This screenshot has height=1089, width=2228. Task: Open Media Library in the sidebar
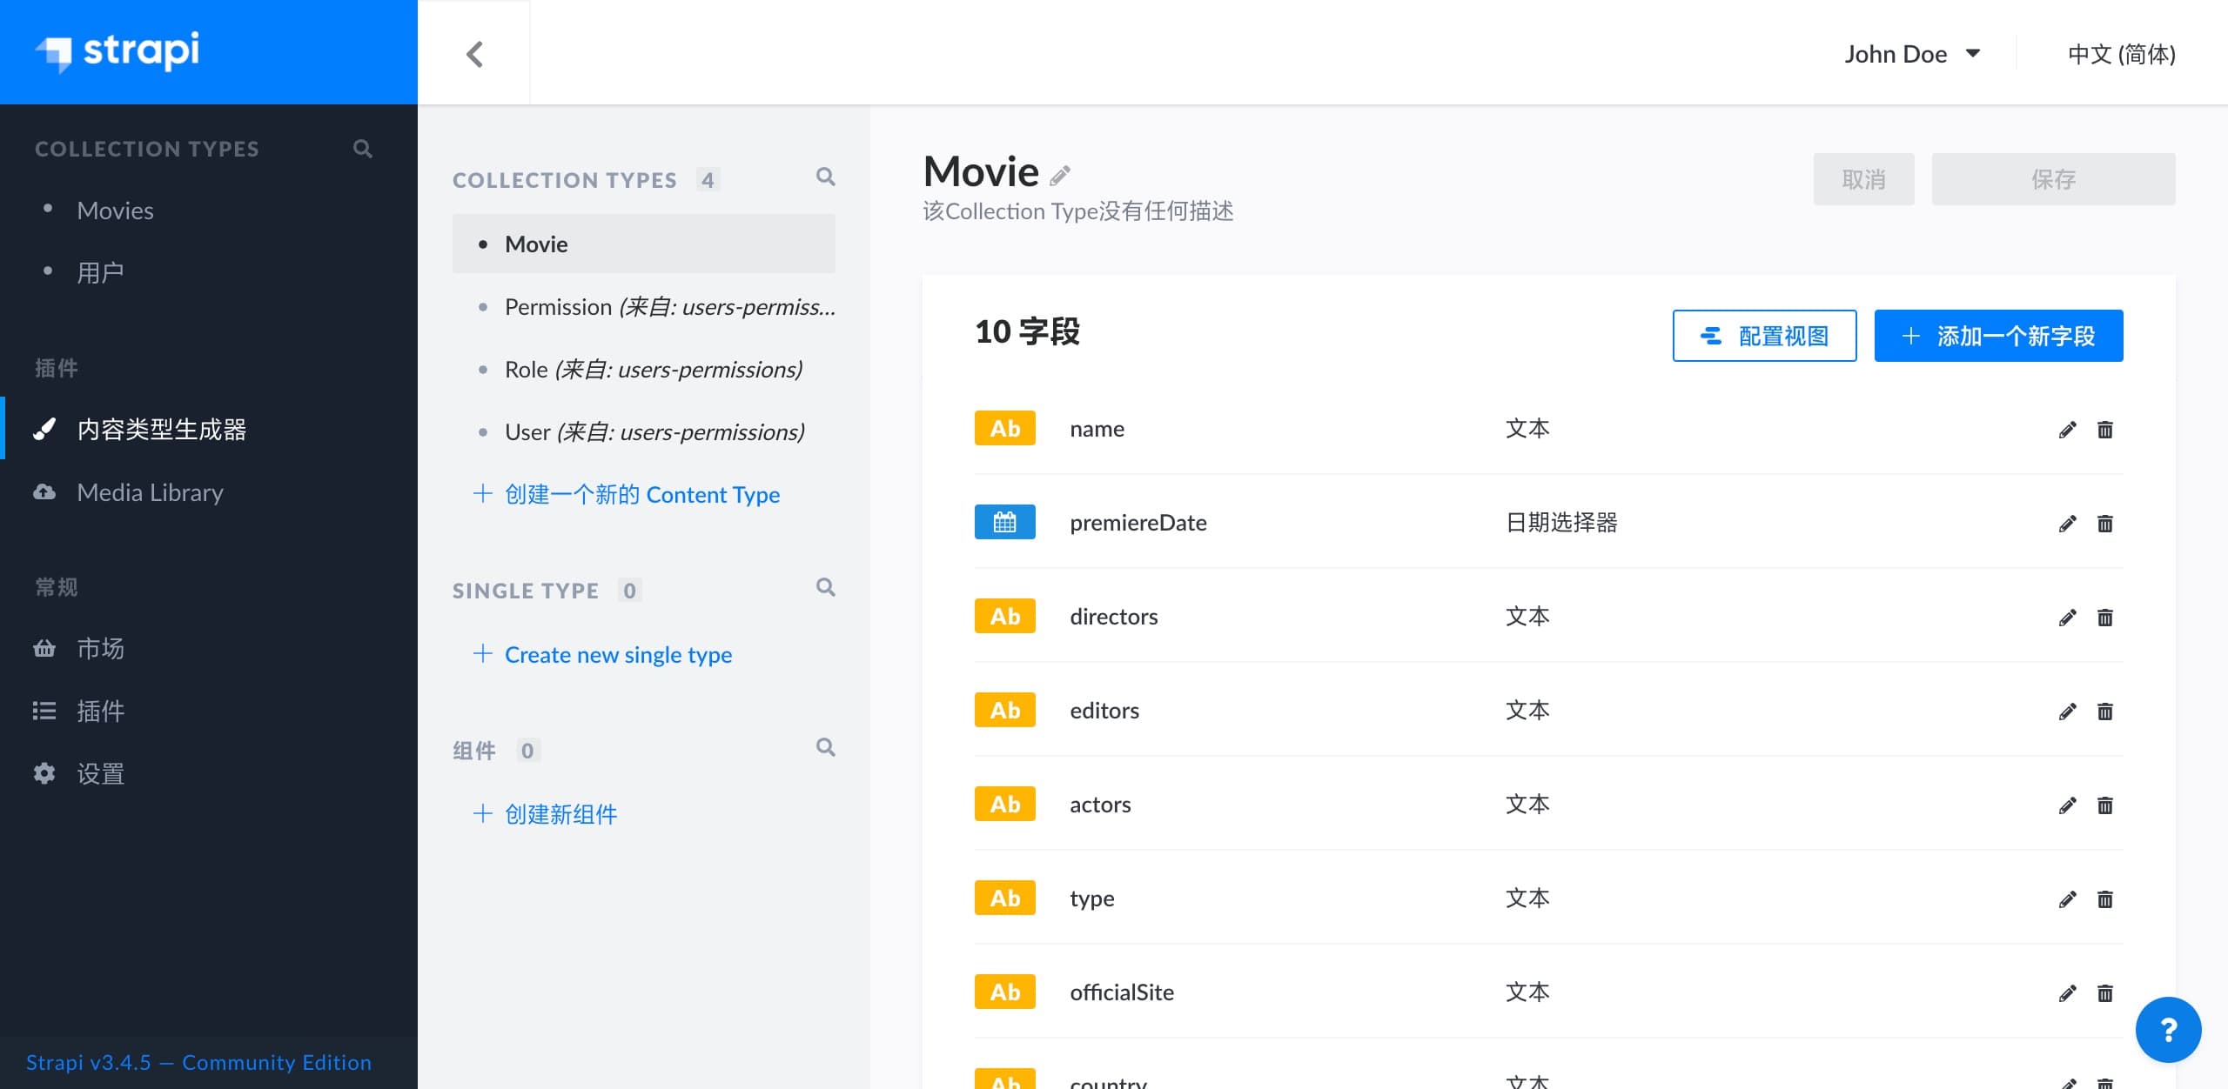[x=150, y=492]
